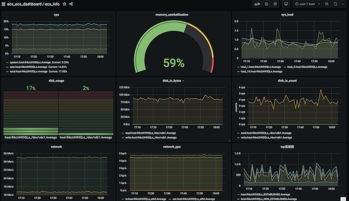Screen dimensions: 349x201
Task: Click the count/s axis title in disk_io_count
Action: point(236,107)
